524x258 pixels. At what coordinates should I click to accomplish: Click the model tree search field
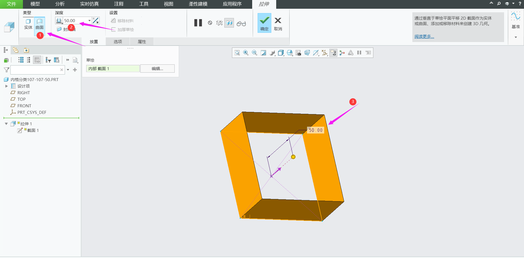(x=35, y=70)
